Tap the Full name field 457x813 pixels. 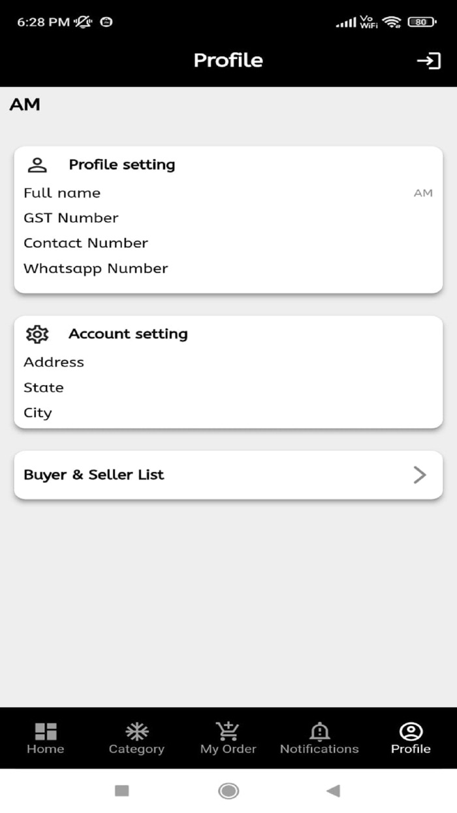click(x=228, y=193)
